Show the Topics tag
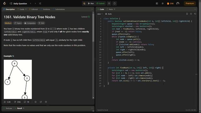This screenshot has height=113, width=201. click(18, 23)
